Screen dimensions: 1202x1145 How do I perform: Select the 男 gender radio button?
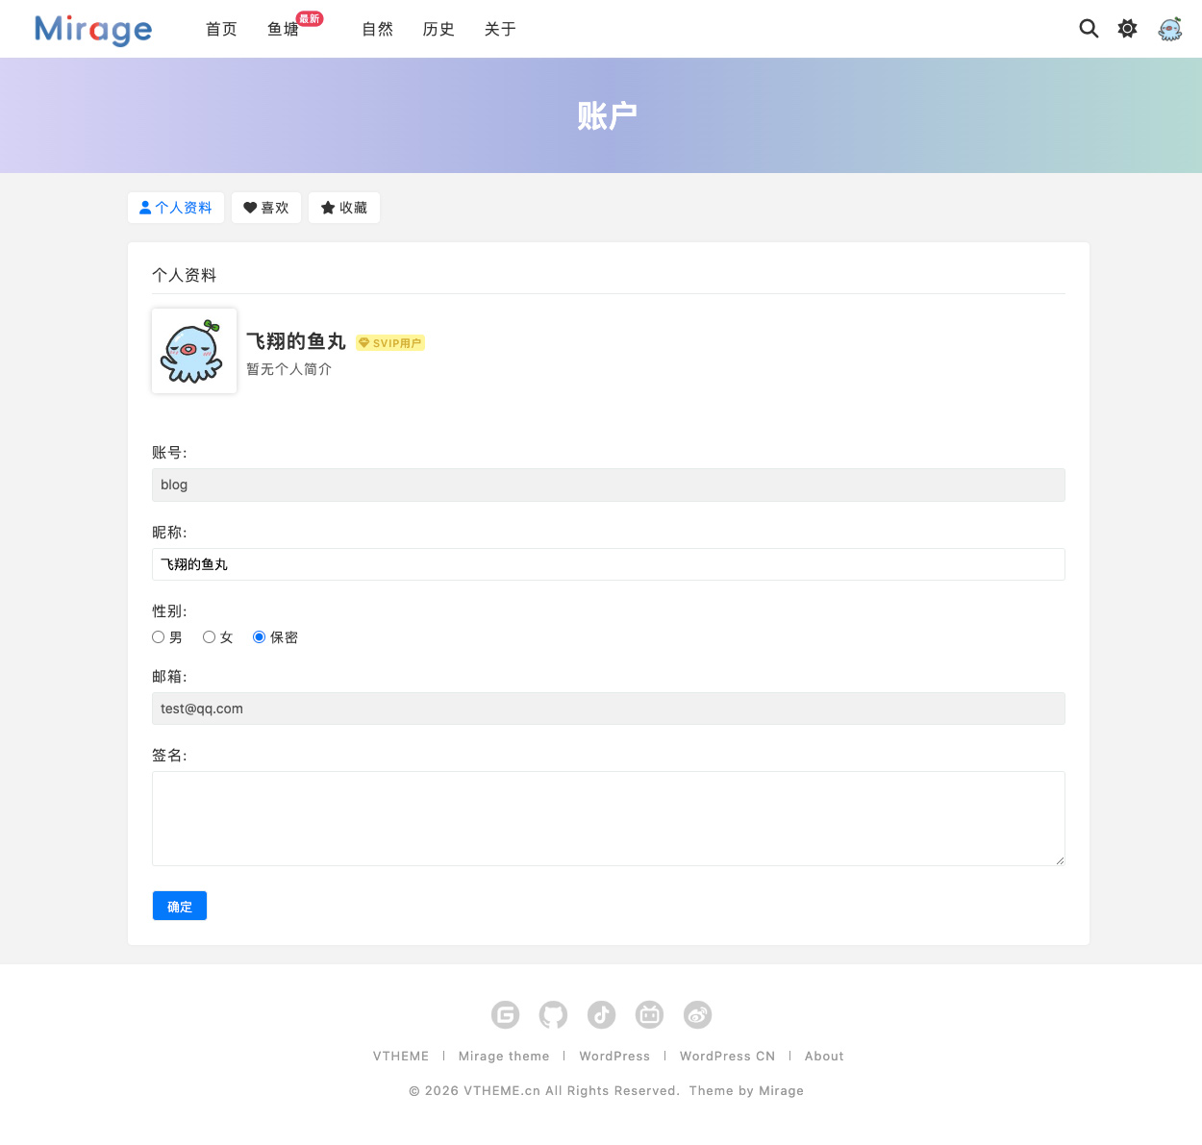click(159, 637)
